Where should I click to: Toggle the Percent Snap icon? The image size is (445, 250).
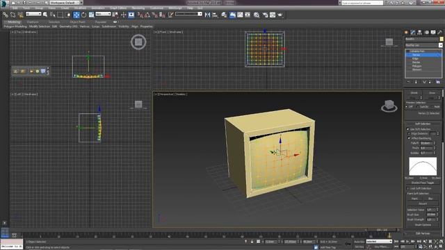155,15
